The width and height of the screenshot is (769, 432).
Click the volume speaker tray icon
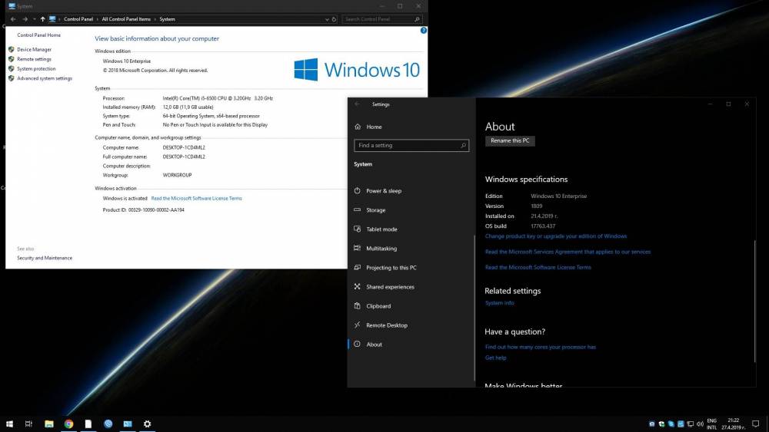pos(700,424)
